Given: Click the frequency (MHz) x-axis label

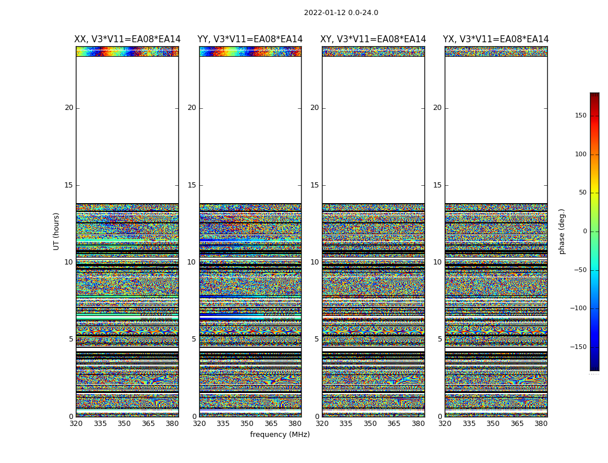Looking at the screenshot, I should coord(280,435).
